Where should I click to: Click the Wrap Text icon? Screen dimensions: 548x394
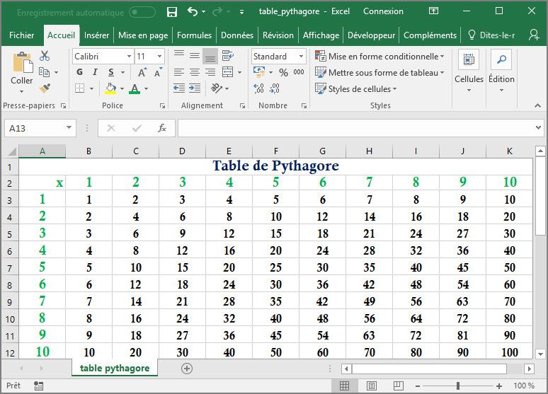coord(227,55)
